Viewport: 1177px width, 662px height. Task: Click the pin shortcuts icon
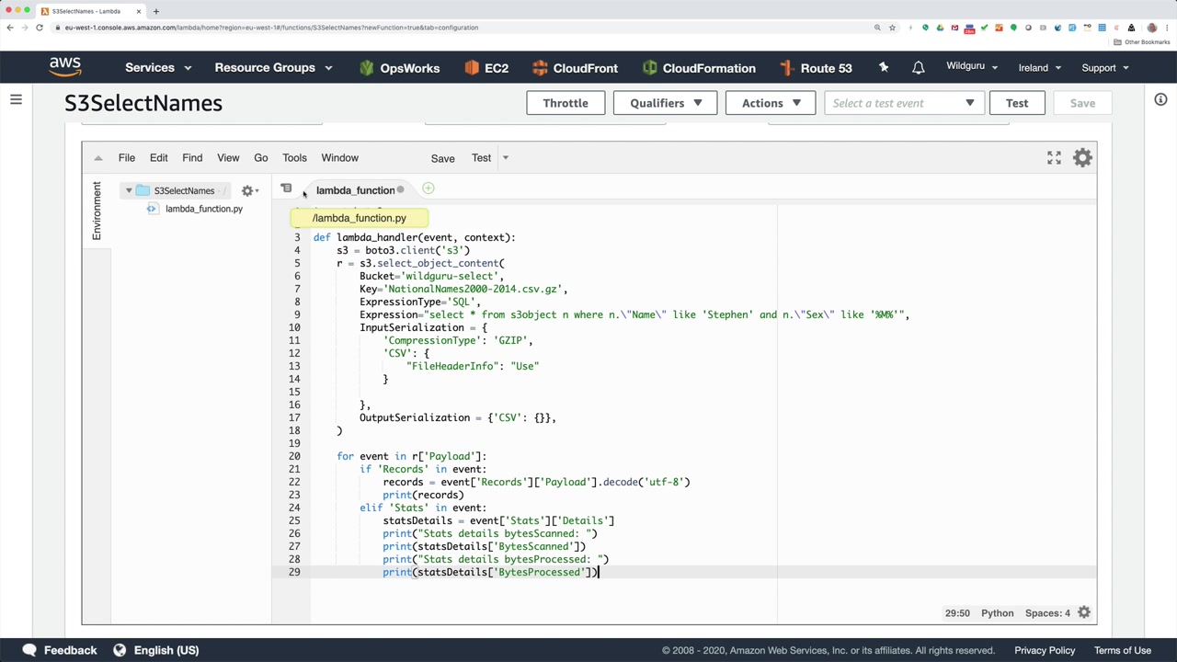(x=884, y=68)
